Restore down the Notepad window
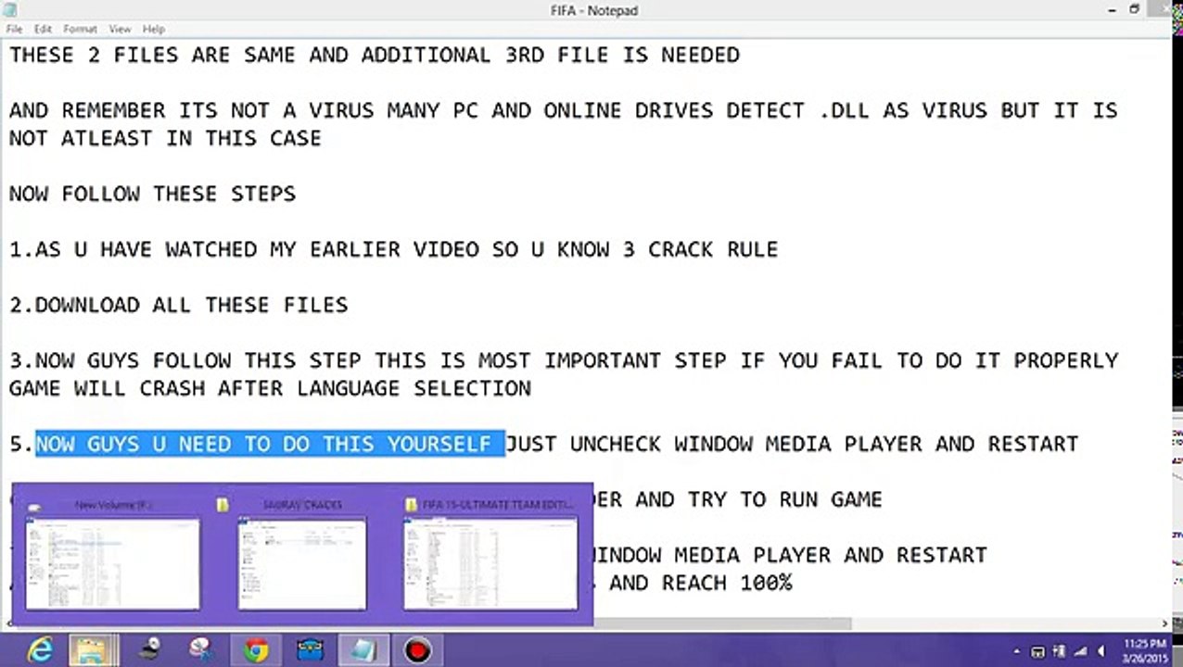This screenshot has width=1183, height=667. [x=1134, y=9]
